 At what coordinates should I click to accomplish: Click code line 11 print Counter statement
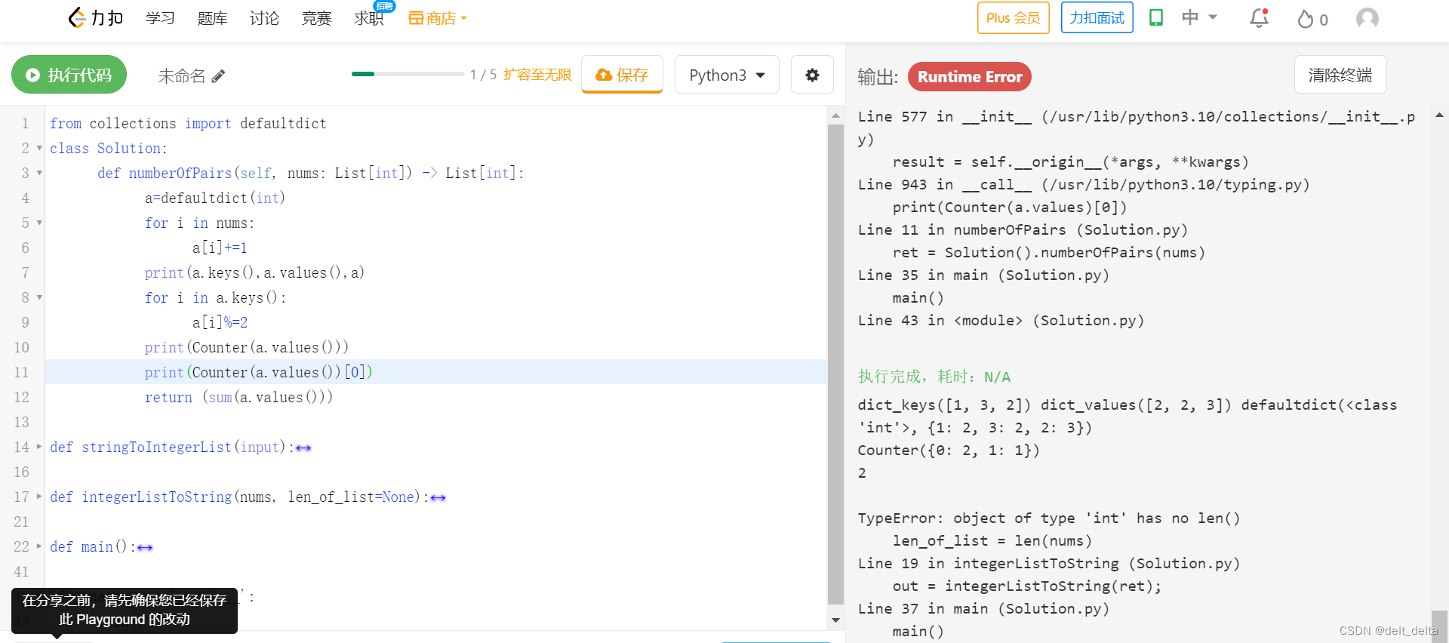tap(259, 372)
